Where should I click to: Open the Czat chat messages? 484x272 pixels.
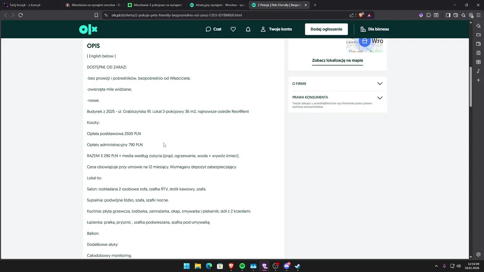214,29
